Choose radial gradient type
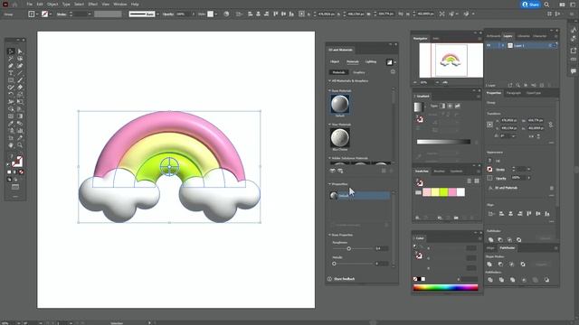Viewport: 579px width, 325px height. pyautogui.click(x=450, y=106)
